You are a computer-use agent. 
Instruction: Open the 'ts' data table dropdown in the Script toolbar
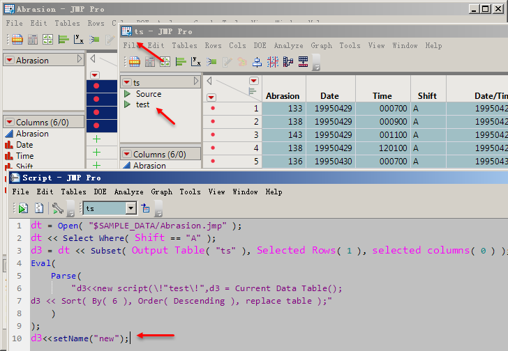[x=130, y=208]
